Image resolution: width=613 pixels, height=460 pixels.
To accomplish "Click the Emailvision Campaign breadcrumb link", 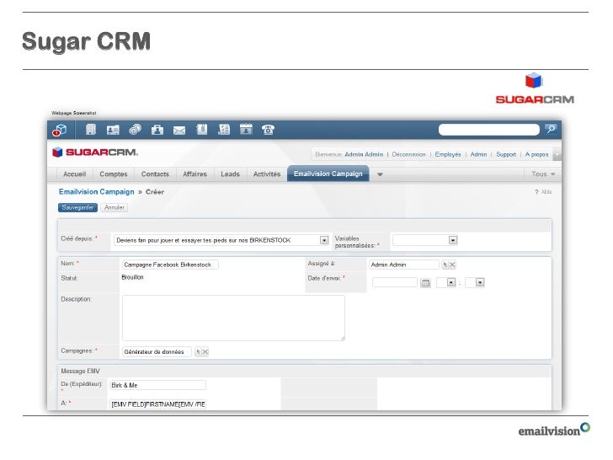I will click(96, 192).
